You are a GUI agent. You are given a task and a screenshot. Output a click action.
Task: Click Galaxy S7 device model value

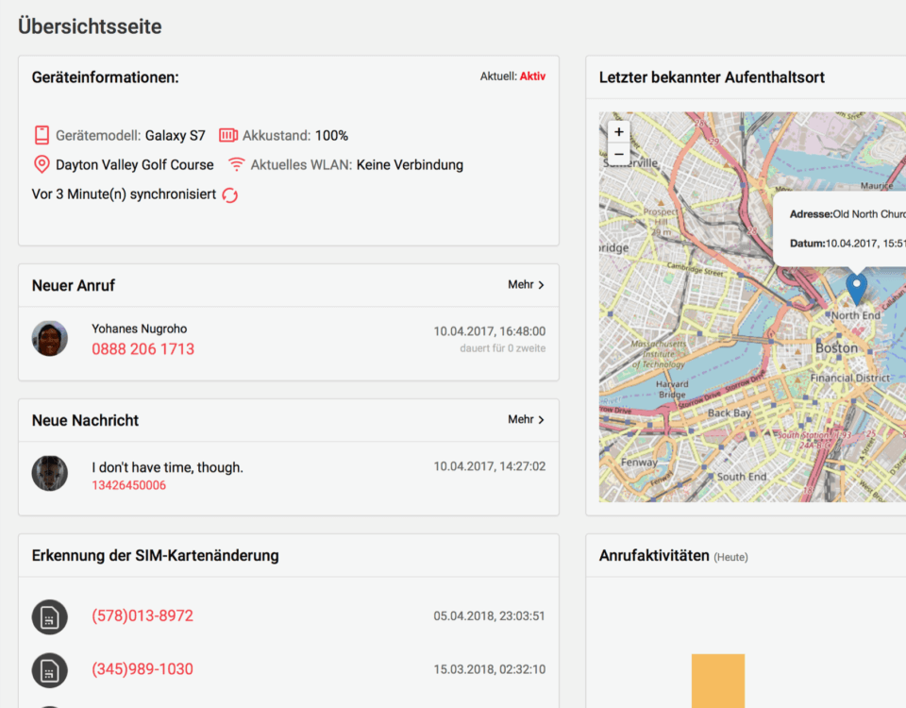click(x=176, y=136)
